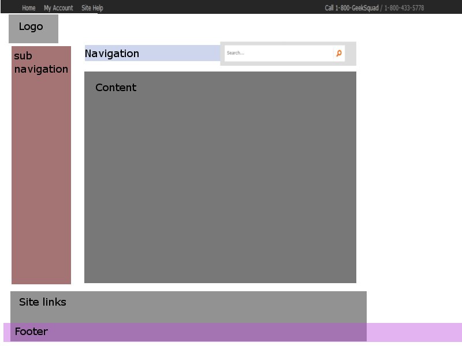This screenshot has height=346, width=462.
Task: Click the Footer text label
Action: tap(31, 332)
